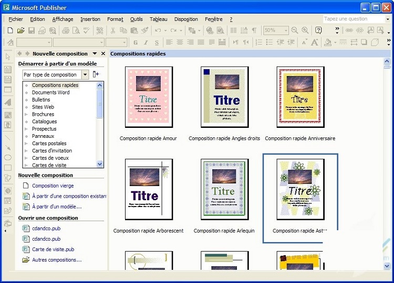Click in 'Tapez une question' field
The height and width of the screenshot is (283, 394).
(x=354, y=19)
